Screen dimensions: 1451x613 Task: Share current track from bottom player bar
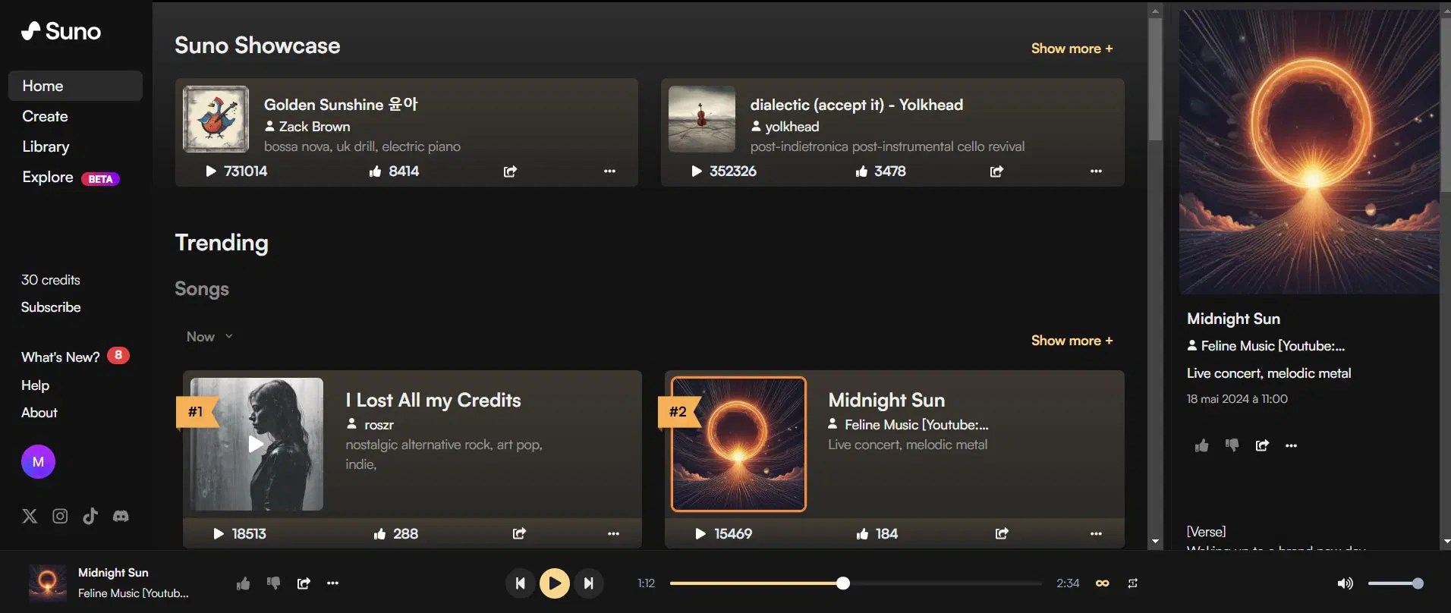(304, 583)
